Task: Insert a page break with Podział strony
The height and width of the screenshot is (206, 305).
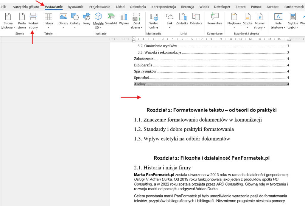Action: click(x=33, y=21)
